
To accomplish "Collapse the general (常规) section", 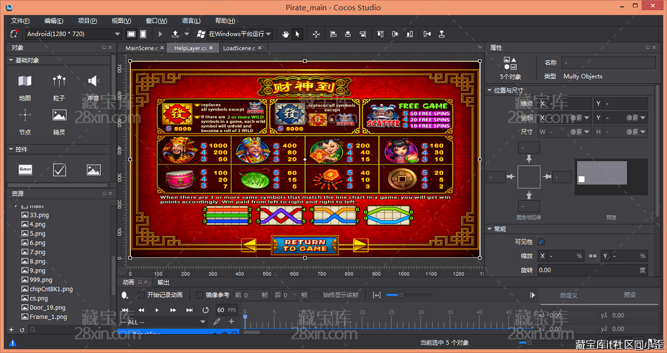I will tap(489, 229).
